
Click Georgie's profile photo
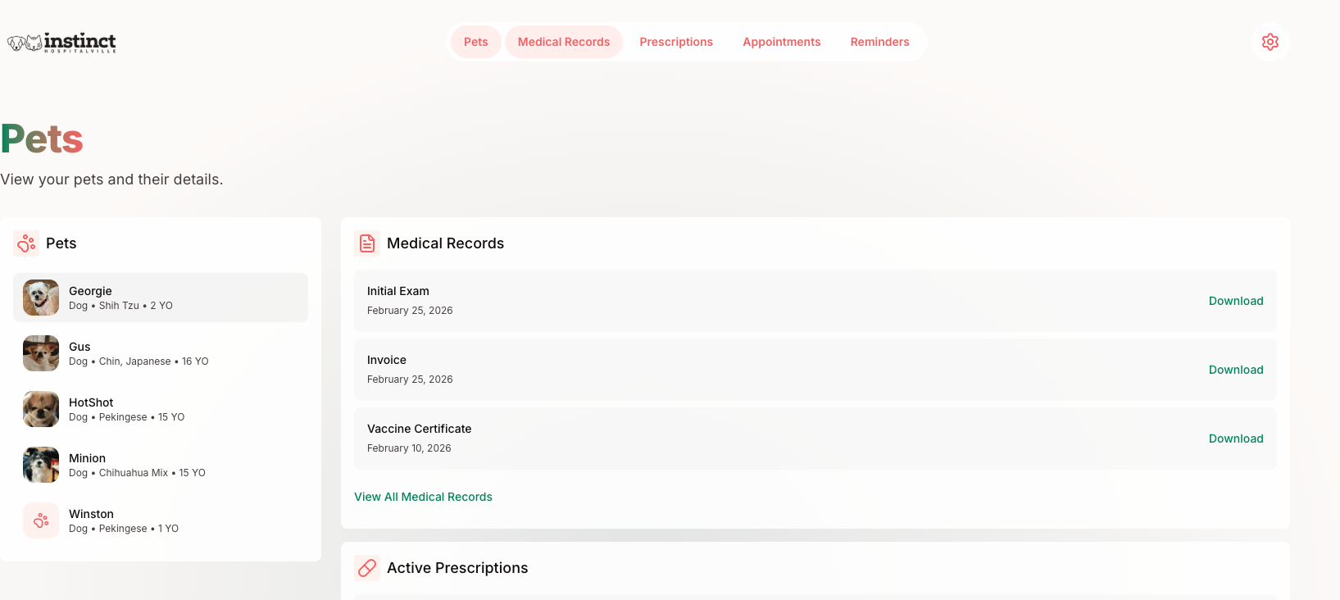[41, 298]
